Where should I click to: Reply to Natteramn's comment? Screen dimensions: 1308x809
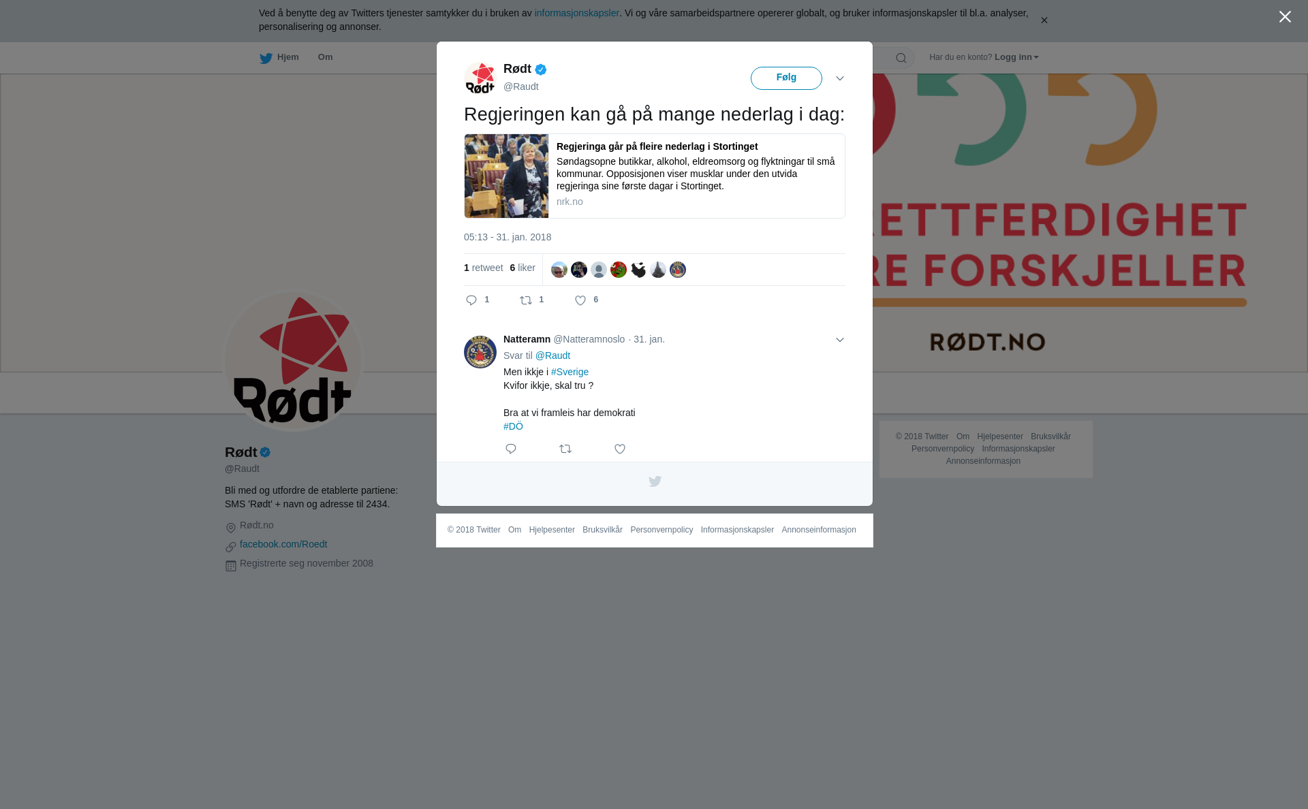[511, 449]
